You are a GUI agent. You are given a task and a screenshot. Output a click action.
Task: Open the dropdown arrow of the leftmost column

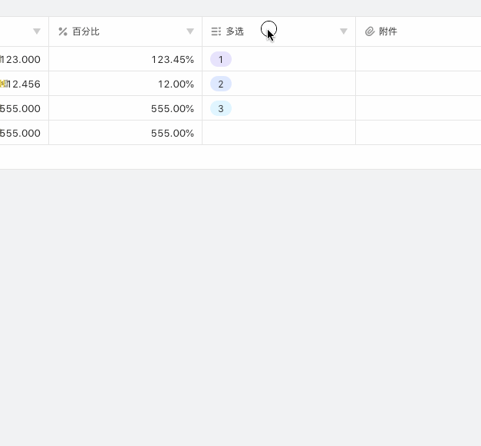tap(37, 31)
